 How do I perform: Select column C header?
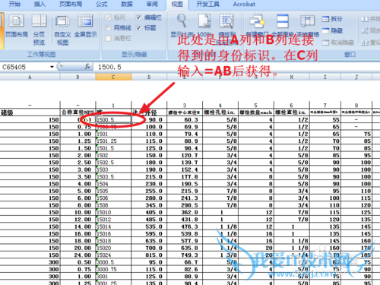[x=113, y=77]
